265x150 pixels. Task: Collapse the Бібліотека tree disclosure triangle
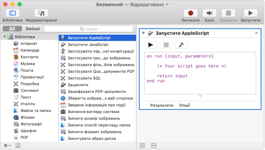pos(5,37)
